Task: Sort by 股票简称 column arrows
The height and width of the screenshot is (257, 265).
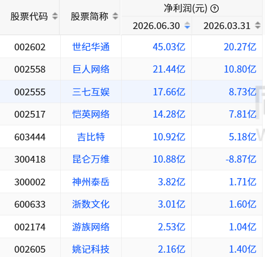Action: coord(115,16)
